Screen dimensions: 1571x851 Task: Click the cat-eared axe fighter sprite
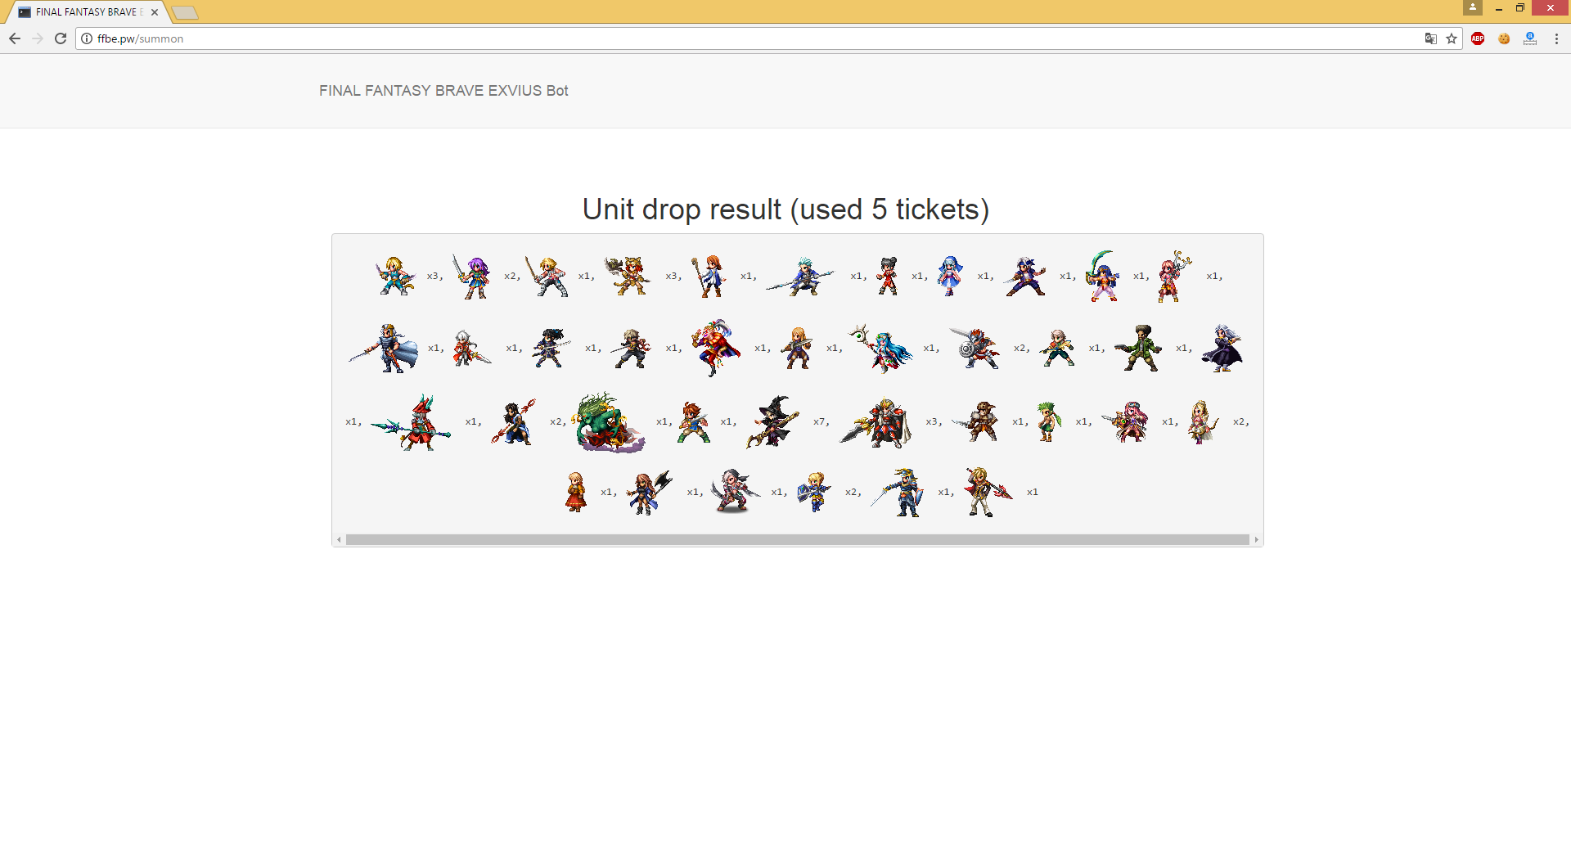tap(628, 276)
